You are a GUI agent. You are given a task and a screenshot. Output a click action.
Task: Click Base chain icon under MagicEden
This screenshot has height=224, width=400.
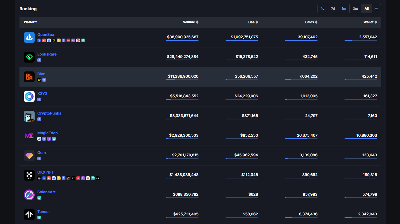tap(39, 139)
